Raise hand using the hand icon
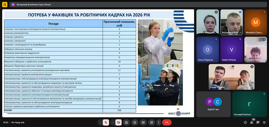Viewport: 269px width, 127px height. [151, 122]
